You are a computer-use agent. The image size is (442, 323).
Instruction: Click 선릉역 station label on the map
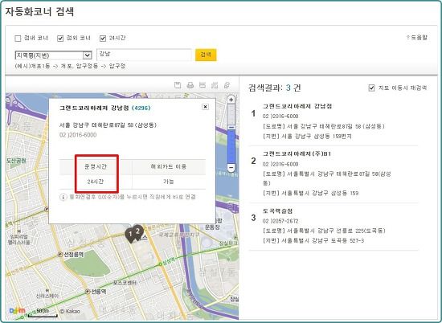click(99, 292)
